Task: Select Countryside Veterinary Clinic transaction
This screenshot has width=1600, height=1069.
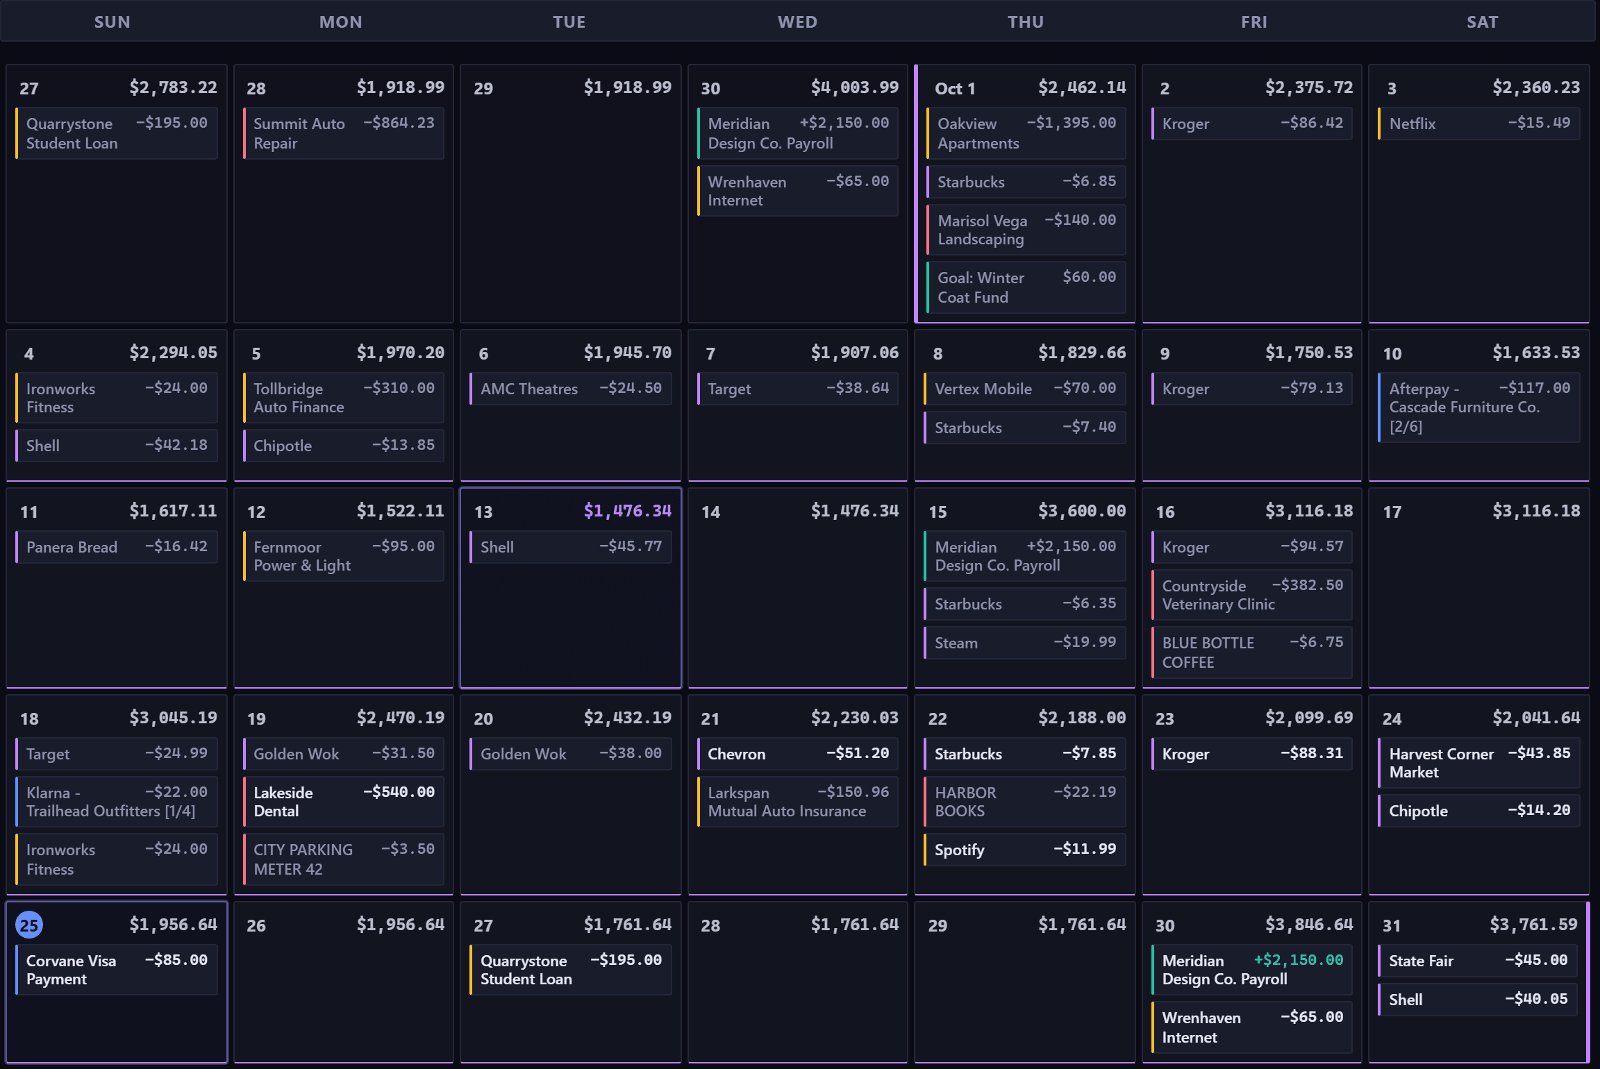Action: pyautogui.click(x=1252, y=595)
